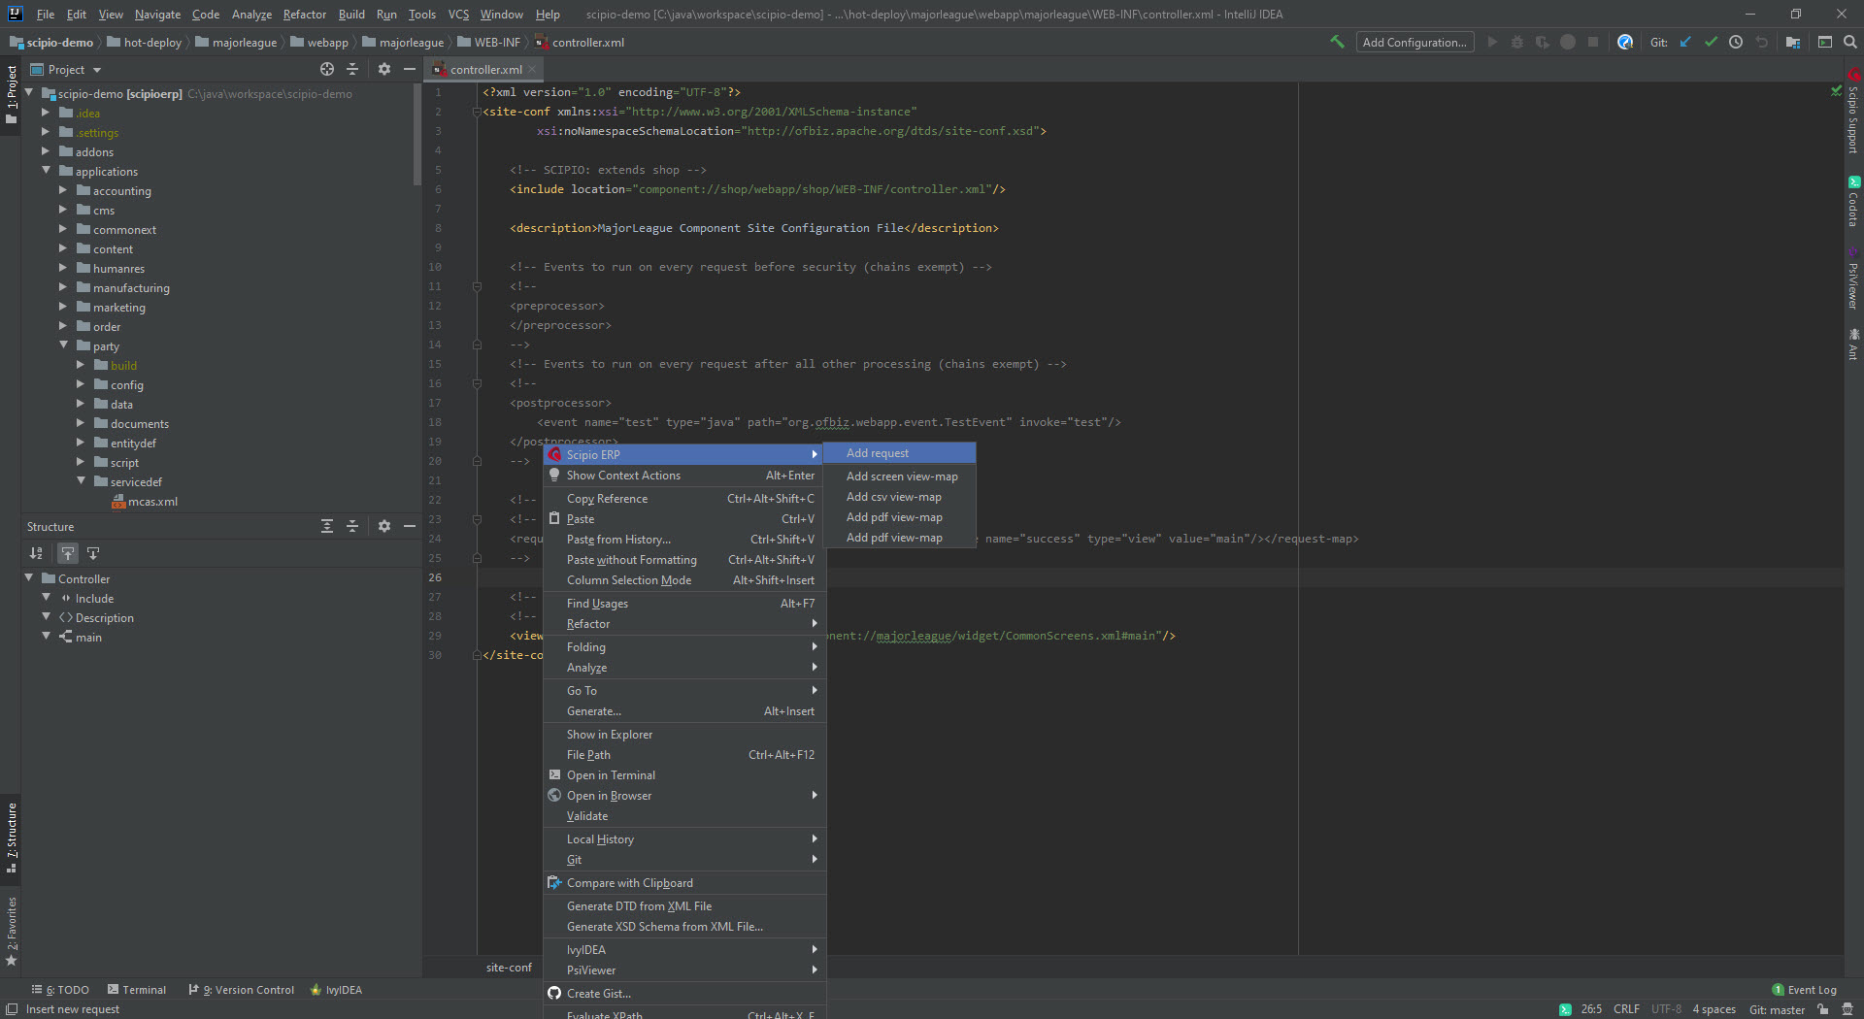
Task: Collapse the party folder in tree
Action: (x=63, y=345)
